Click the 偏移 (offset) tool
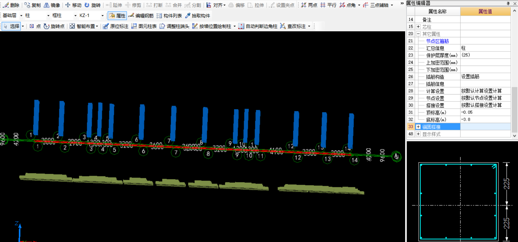 tap(237, 5)
